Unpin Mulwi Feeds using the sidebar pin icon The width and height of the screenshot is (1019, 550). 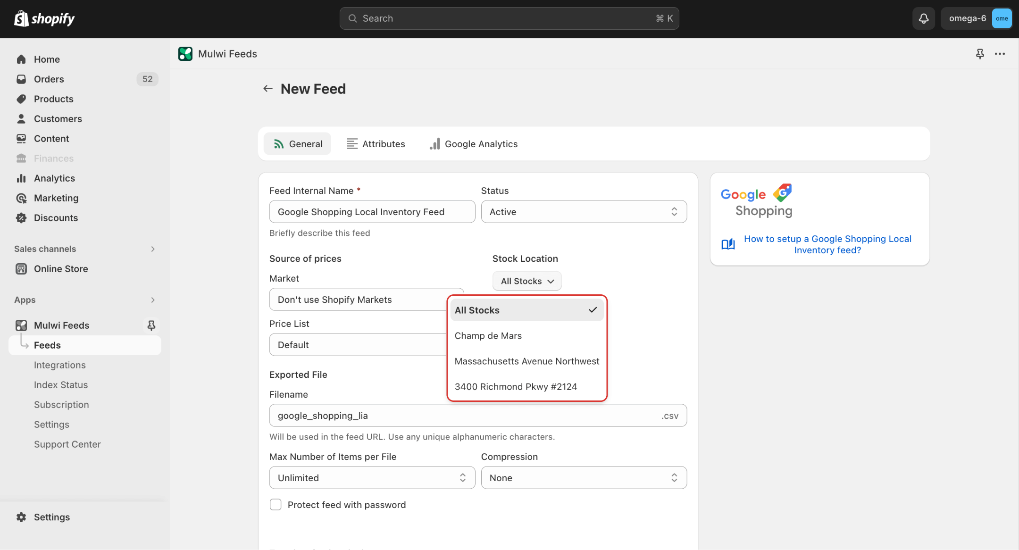coord(151,325)
